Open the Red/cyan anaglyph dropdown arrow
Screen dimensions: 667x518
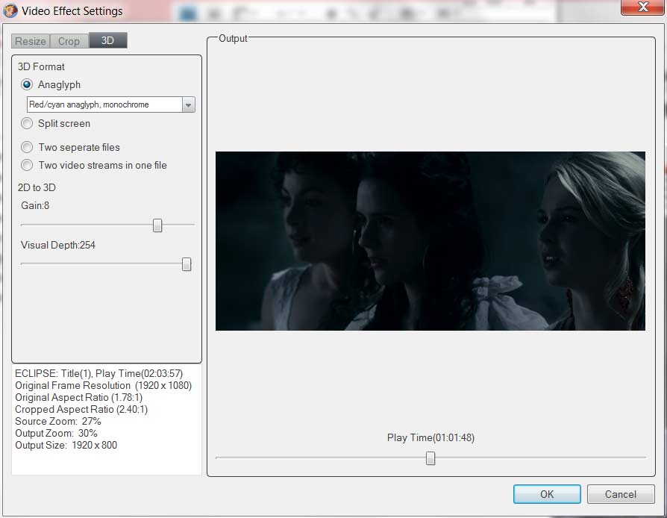(x=189, y=104)
